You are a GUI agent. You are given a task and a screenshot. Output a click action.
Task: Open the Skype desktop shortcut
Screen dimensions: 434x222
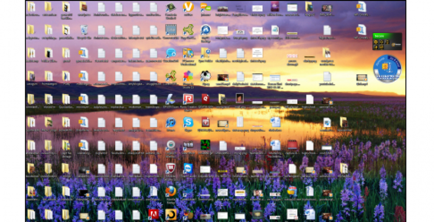coord(188,122)
